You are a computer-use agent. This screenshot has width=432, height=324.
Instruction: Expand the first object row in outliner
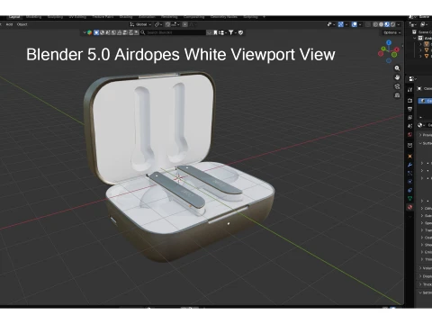pyautogui.click(x=420, y=44)
